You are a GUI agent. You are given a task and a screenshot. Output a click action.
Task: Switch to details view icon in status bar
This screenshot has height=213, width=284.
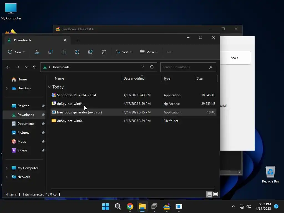[209, 194]
